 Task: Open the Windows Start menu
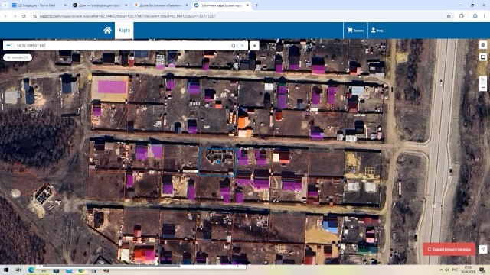coord(5,270)
